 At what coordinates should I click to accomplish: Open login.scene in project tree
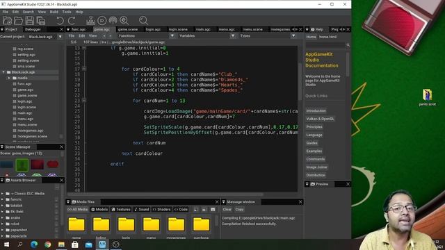coord(26,107)
